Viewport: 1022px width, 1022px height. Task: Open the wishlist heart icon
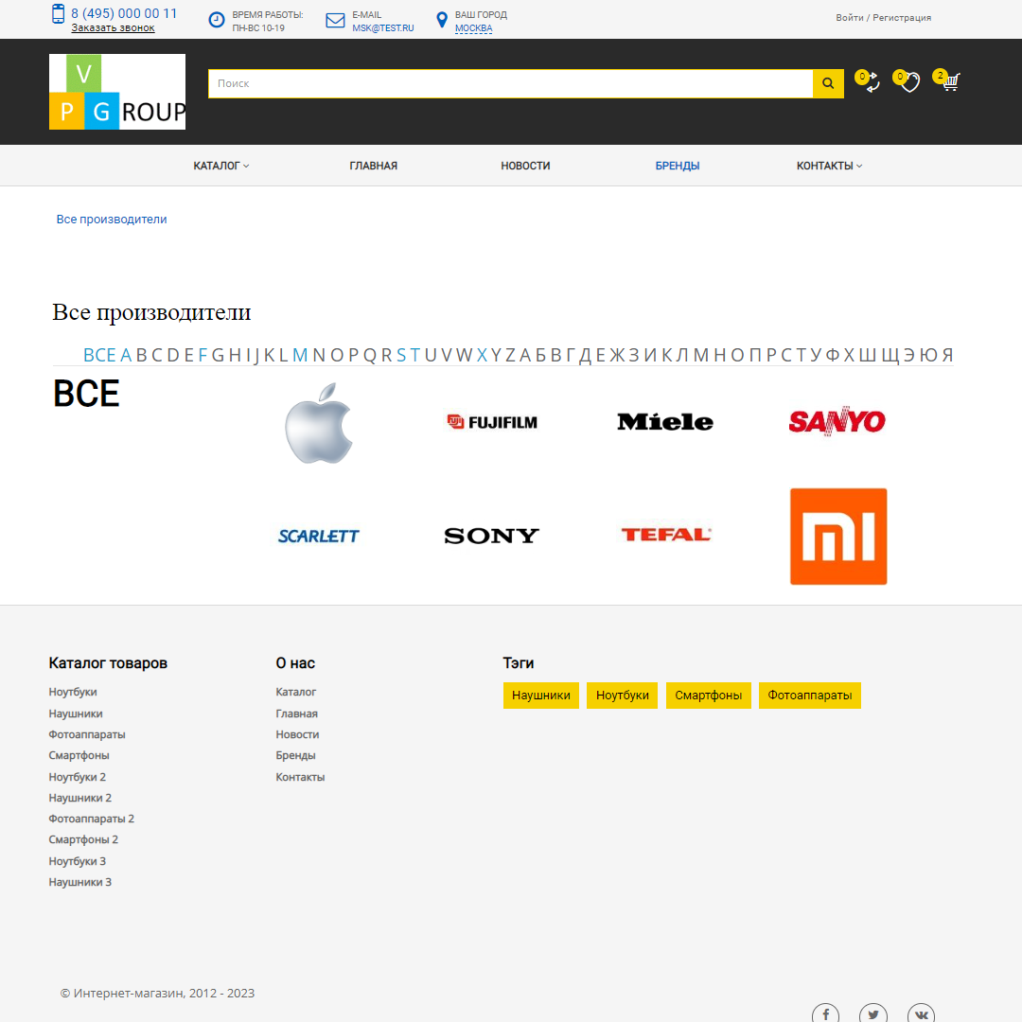point(909,83)
